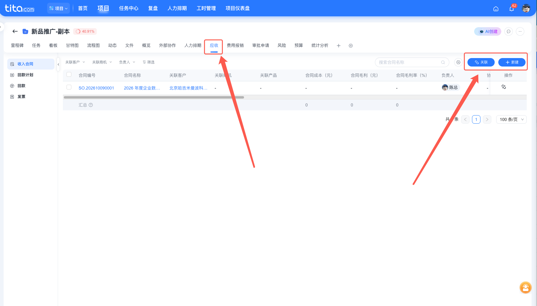Click the back arrow beside 新品推广-副本
Screen dimensions: 537x306
15,31
